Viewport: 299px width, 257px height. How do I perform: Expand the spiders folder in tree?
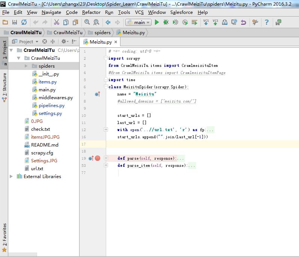(x=26, y=66)
